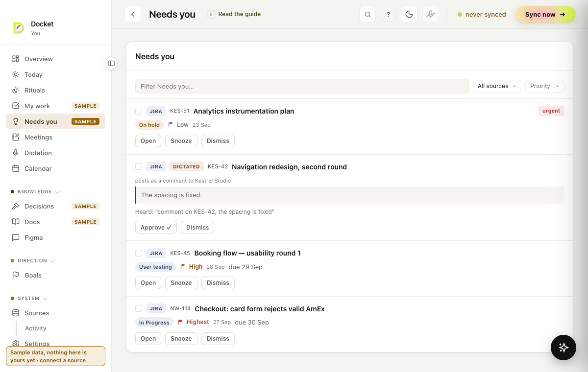Viewport: 588px width, 372px height.
Task: Open Needs you in the sidebar
Action: [55, 121]
